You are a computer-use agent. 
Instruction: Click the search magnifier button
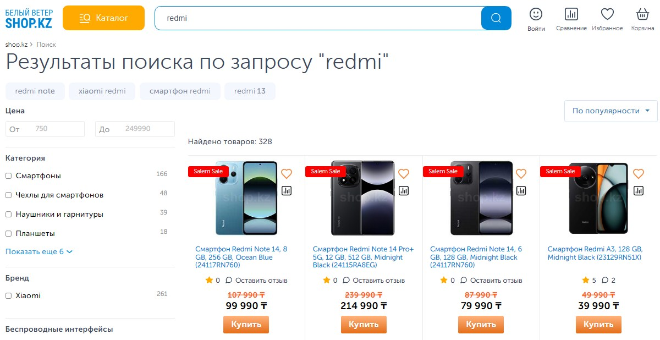click(496, 18)
